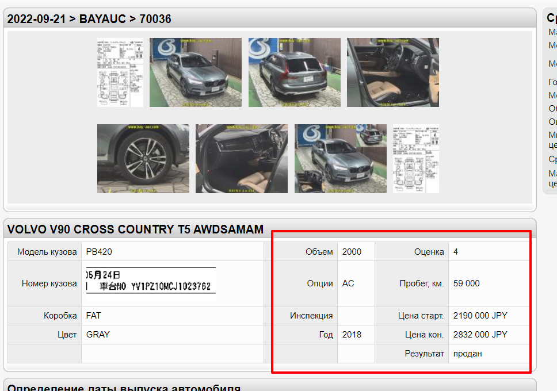
Task: Click the Год label
Action: [x=326, y=335]
